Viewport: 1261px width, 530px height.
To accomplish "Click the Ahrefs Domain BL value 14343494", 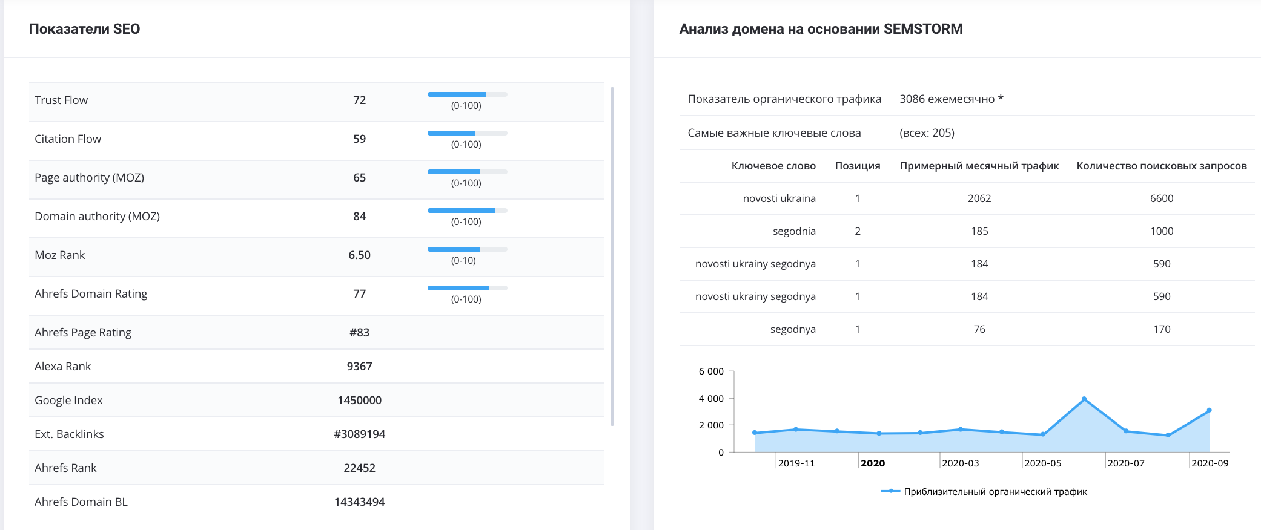I will click(360, 502).
